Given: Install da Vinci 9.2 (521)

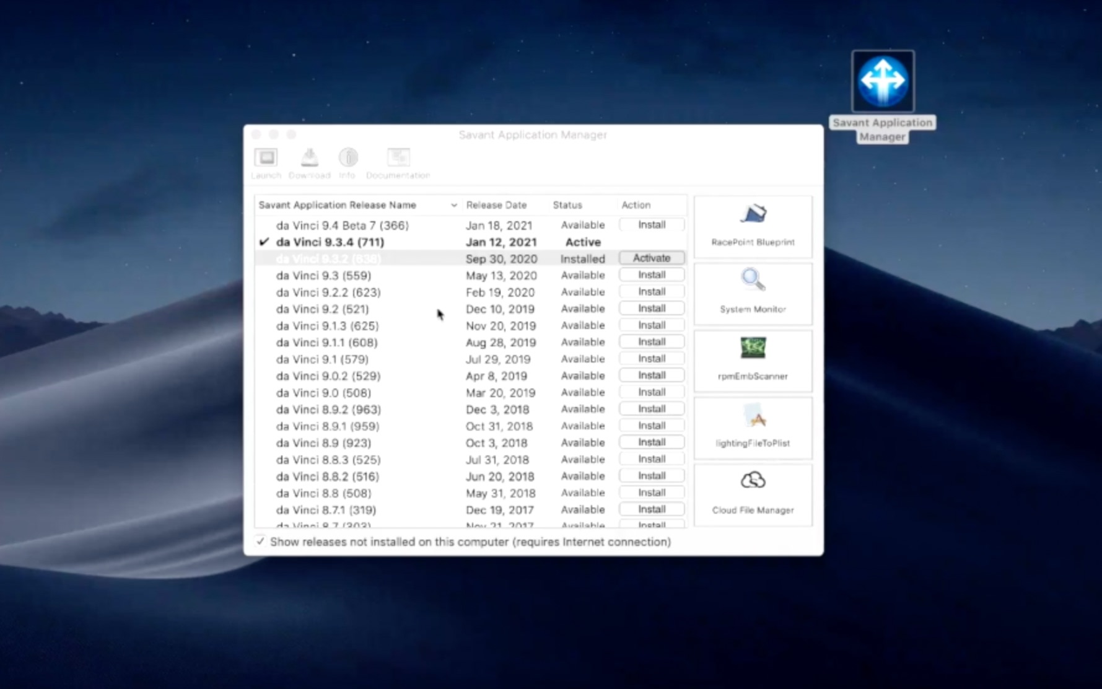Looking at the screenshot, I should pos(652,308).
